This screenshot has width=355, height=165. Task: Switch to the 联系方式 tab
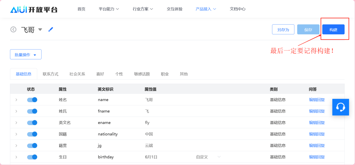pos(51,74)
